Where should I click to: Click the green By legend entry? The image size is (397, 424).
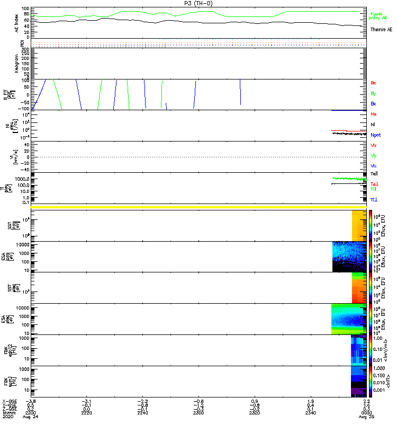click(373, 93)
